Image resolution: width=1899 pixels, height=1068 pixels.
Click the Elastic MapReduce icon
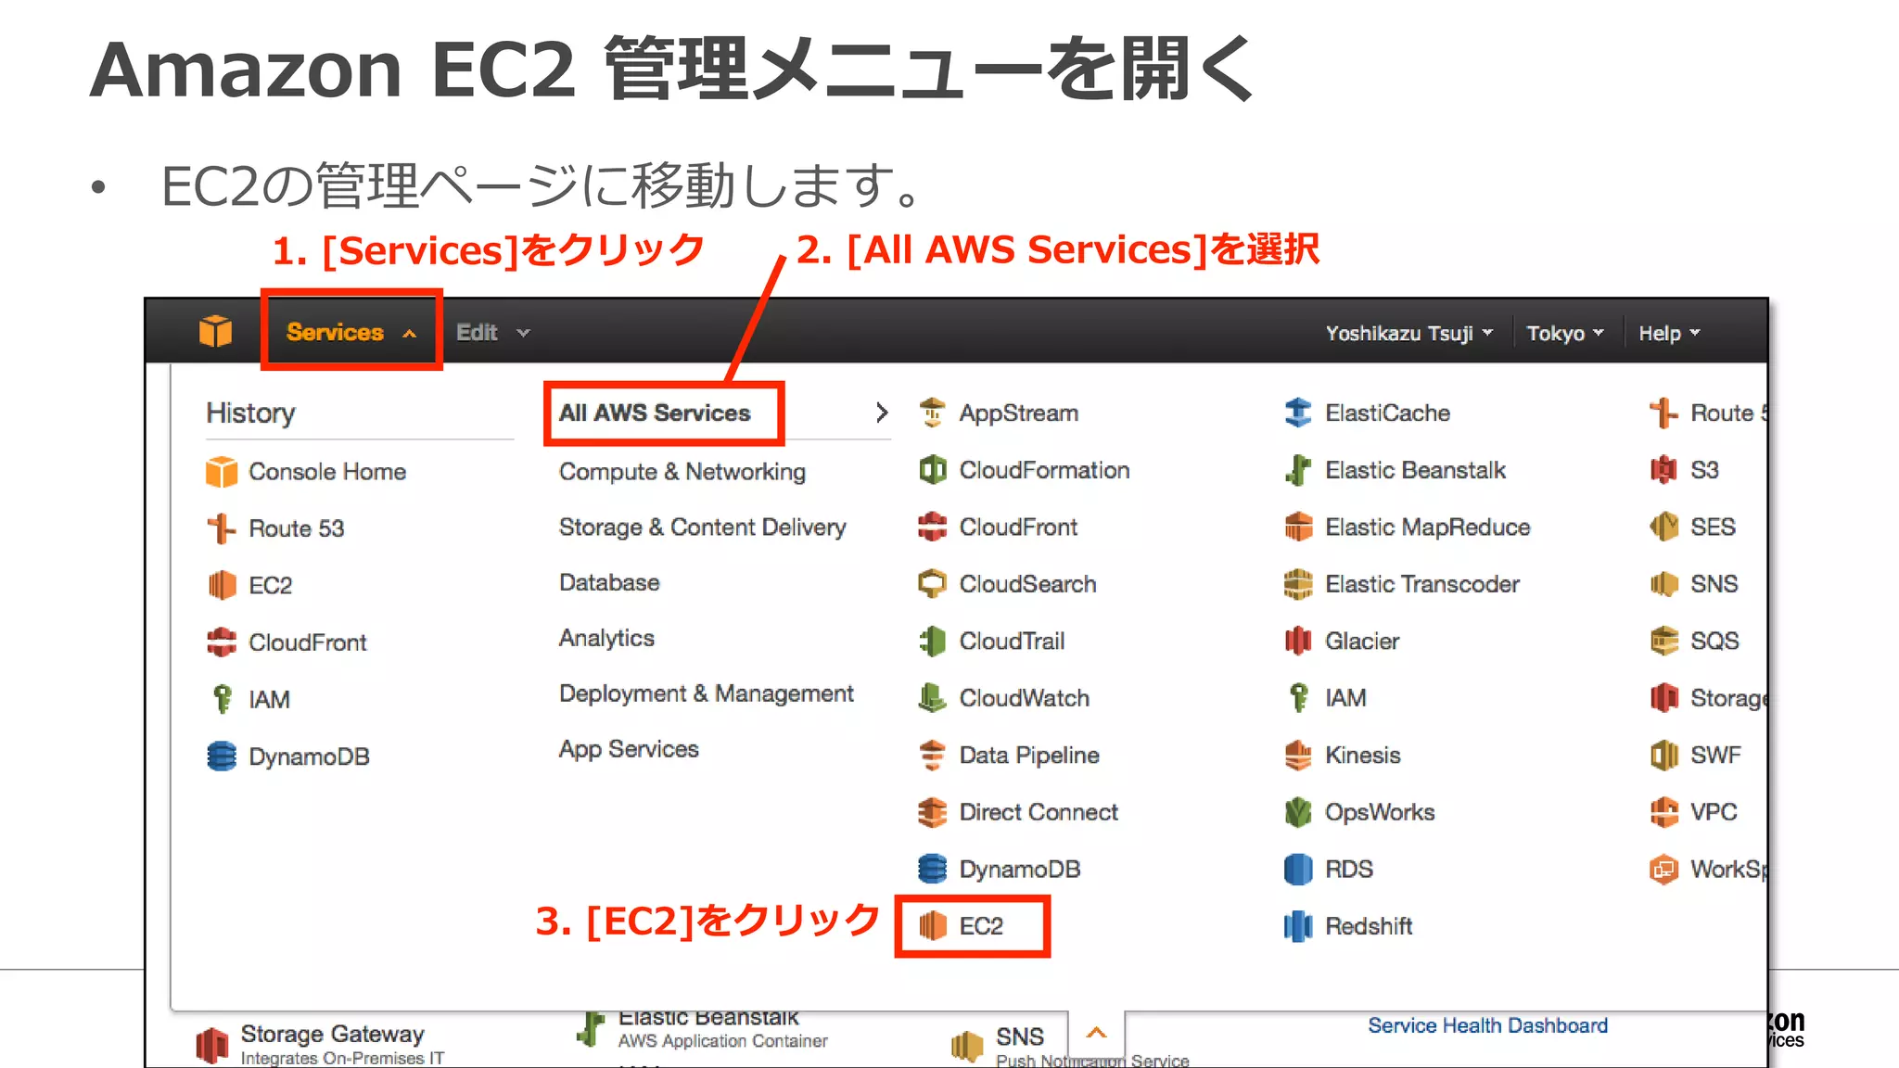tap(1298, 527)
